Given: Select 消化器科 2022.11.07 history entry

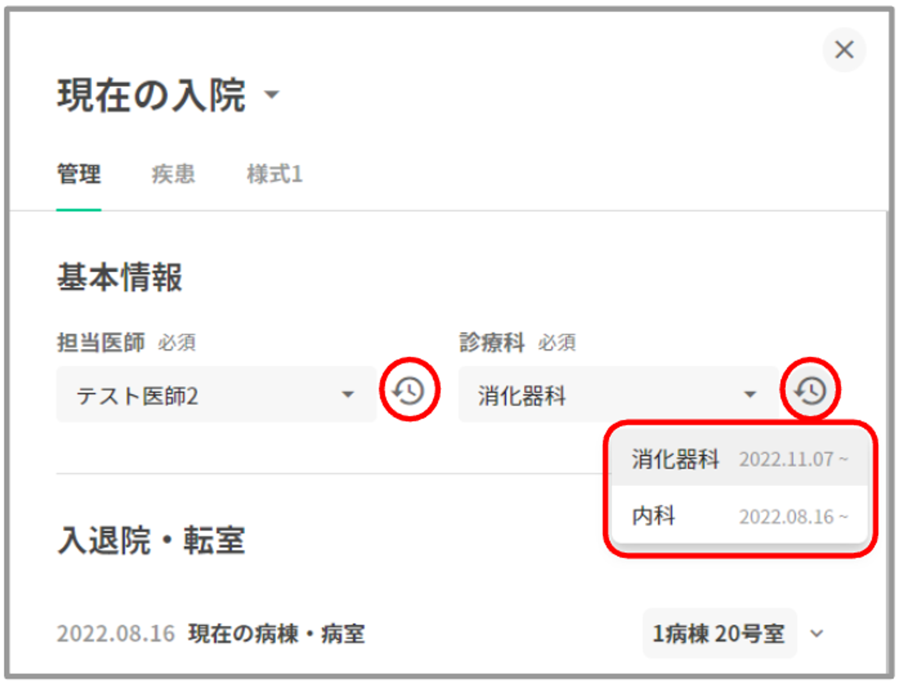Looking at the screenshot, I should coord(675,460).
